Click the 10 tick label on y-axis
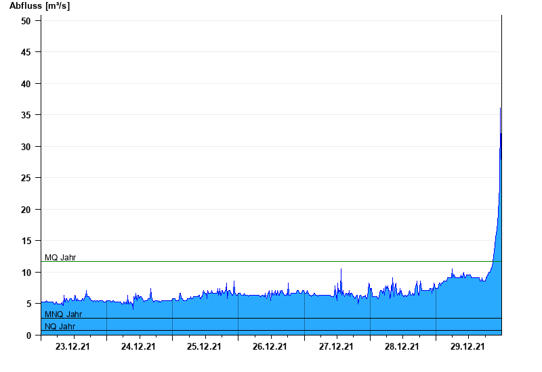Viewport: 542px width, 372px height. 26,273
